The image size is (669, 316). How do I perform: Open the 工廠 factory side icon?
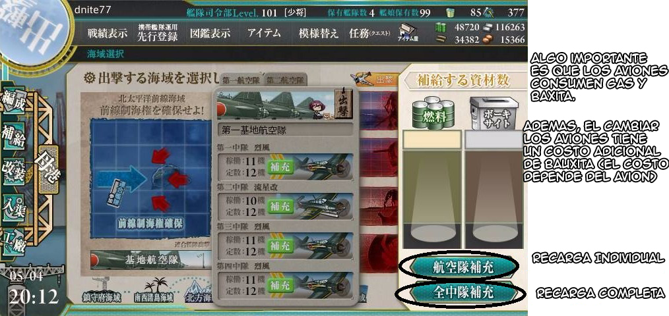14,242
